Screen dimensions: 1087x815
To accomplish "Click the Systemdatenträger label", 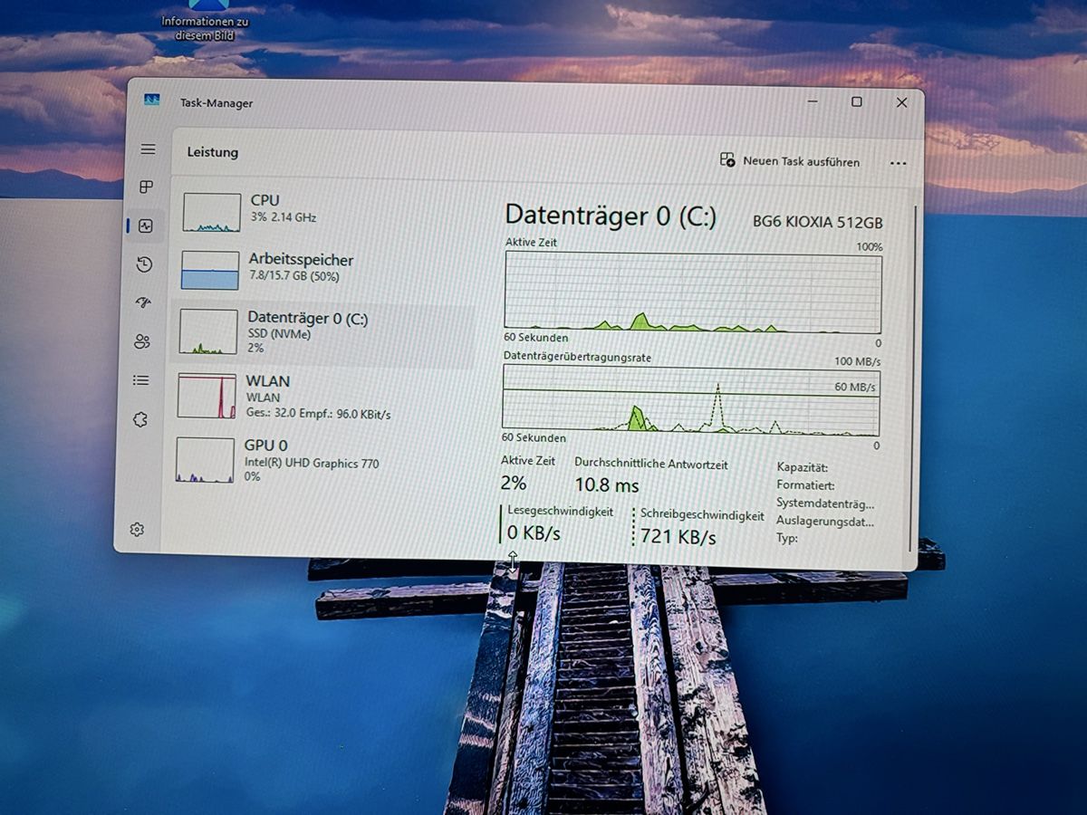I will click(825, 503).
